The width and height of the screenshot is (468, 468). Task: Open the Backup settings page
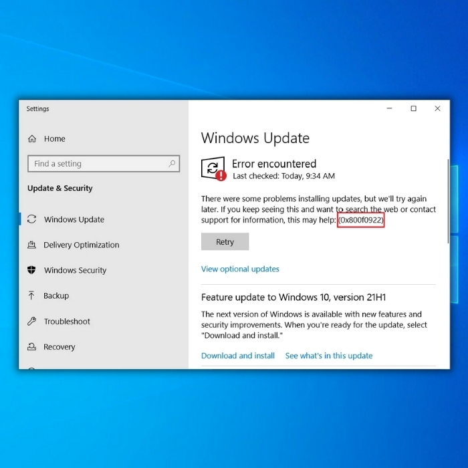pos(56,296)
